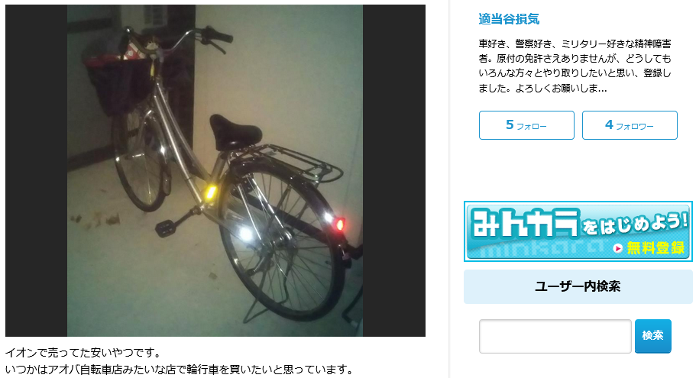696x378 pixels.
Task: Click the yellow pedal reflector in the photo
Action: (x=210, y=192)
